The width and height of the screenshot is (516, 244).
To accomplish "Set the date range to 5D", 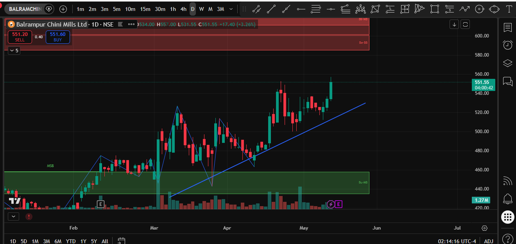I will (x=24, y=241).
